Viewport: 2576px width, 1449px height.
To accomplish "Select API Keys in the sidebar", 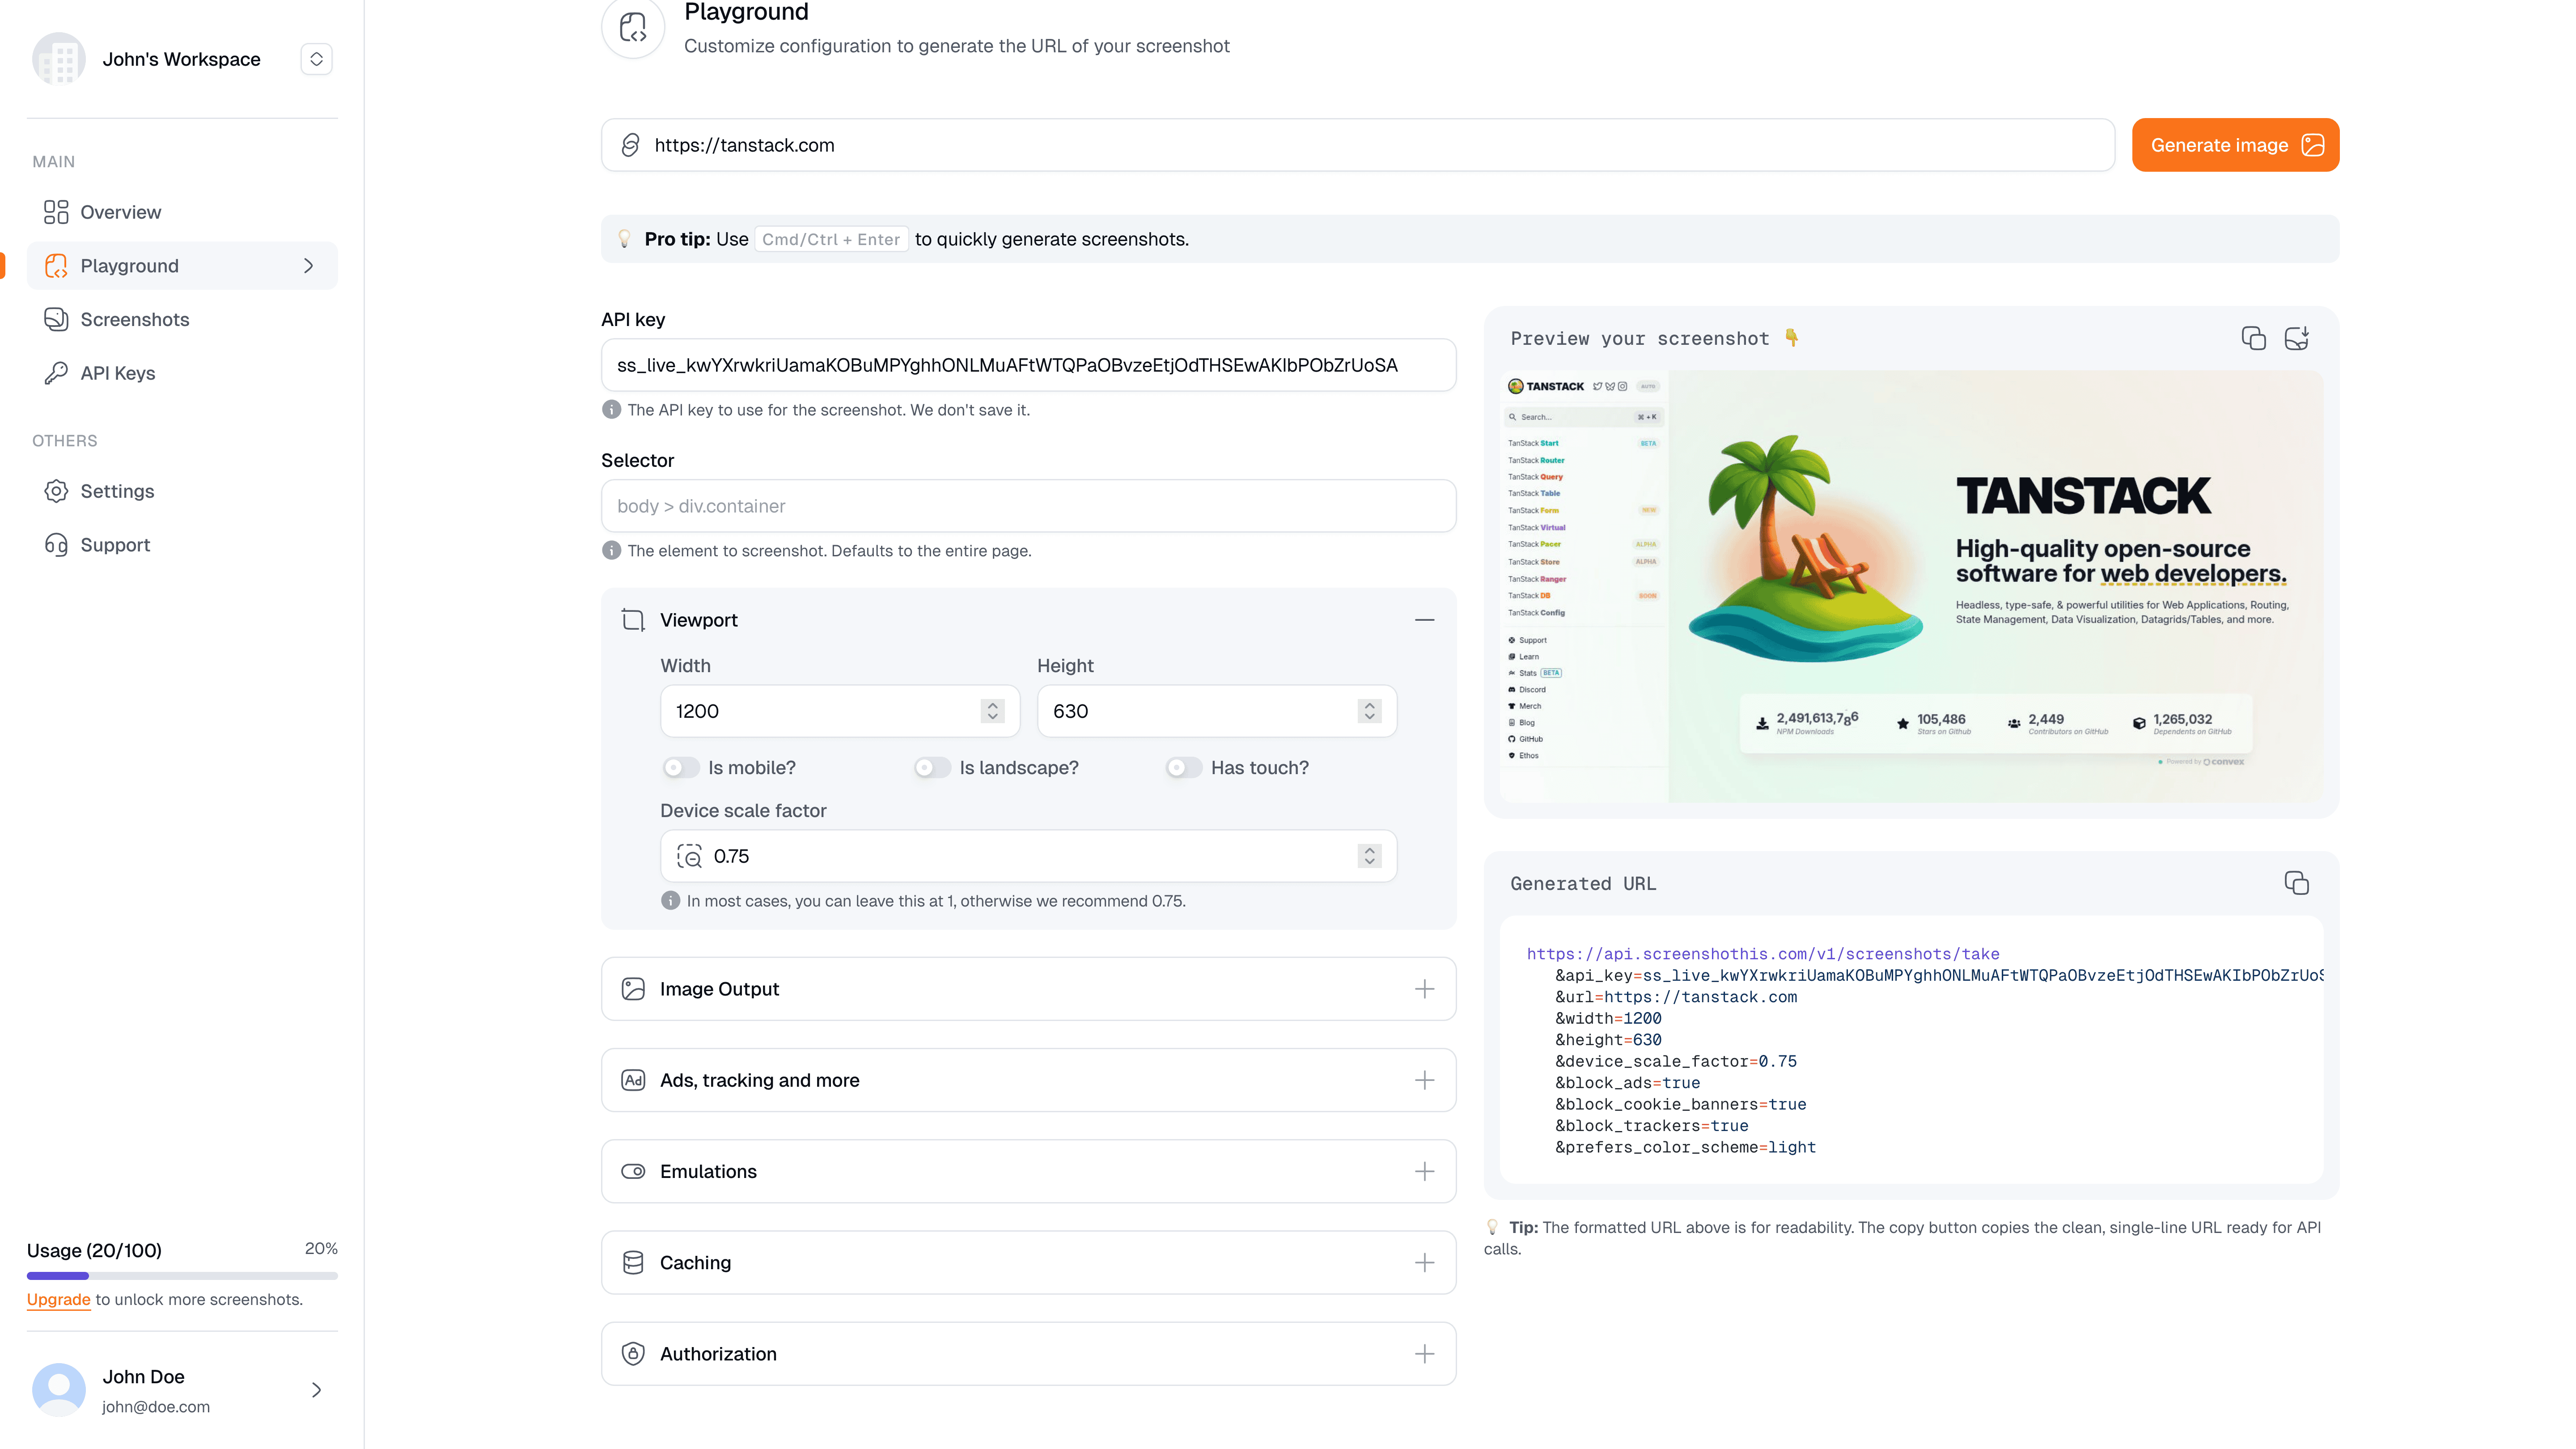I will coord(119,373).
